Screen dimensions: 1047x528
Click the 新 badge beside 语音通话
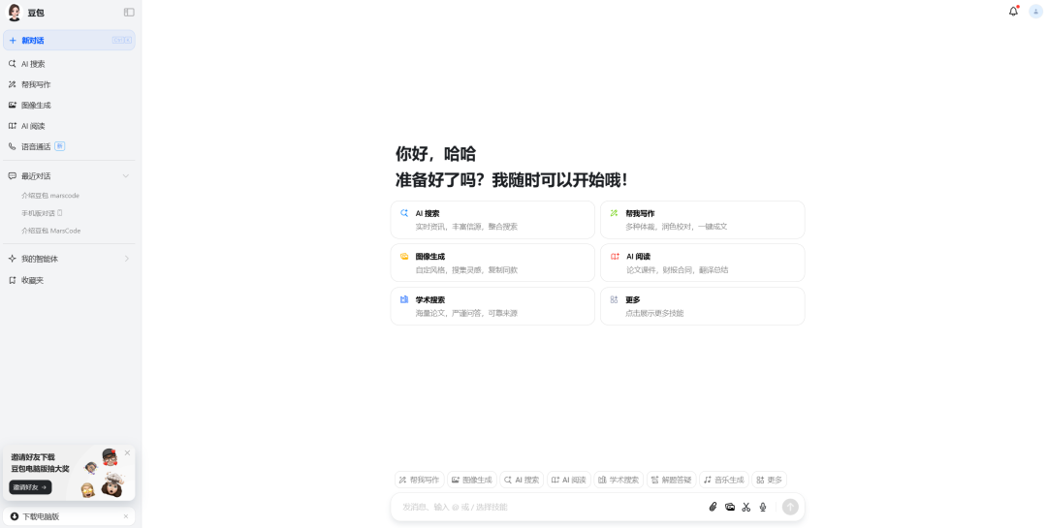(59, 146)
